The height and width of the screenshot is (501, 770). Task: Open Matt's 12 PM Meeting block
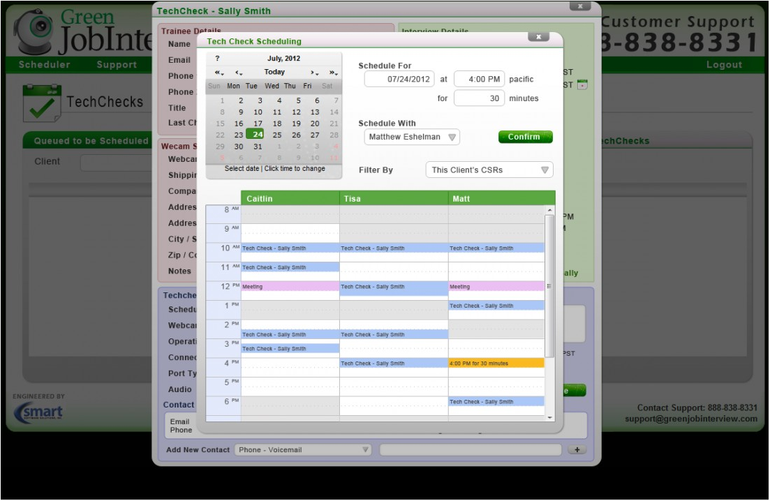496,287
